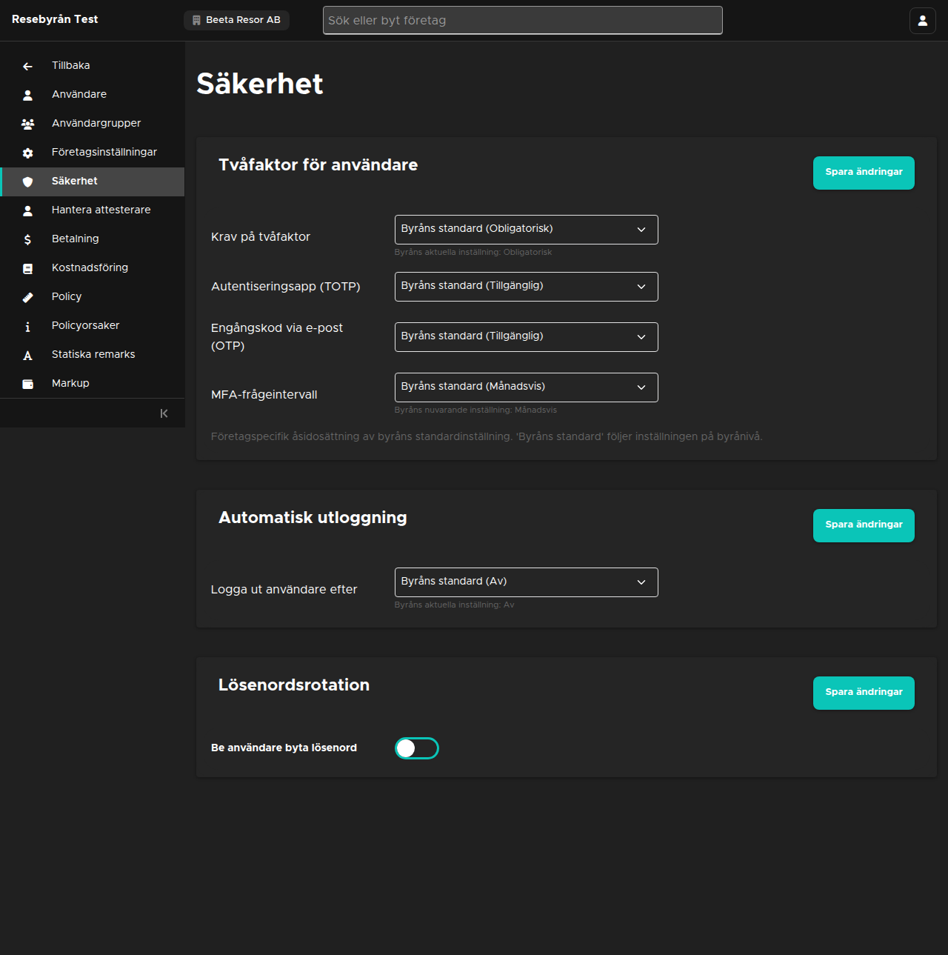Click the info icon for Policyorsaker
Screen dimensions: 948x955
tap(27, 326)
